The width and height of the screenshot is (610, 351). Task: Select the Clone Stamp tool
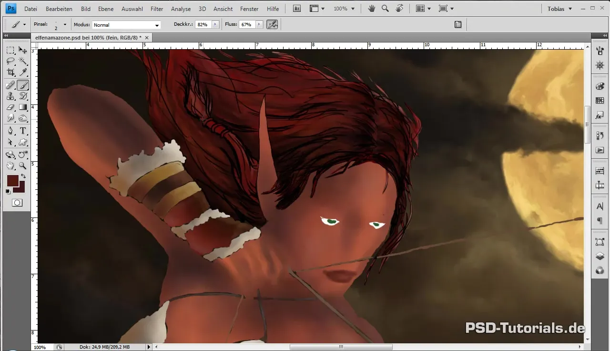point(10,96)
